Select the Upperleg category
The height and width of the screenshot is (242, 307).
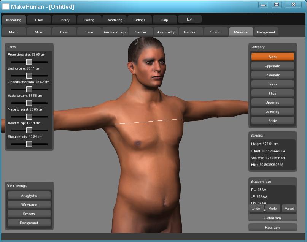272,102
